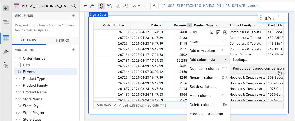Choose Filter from the column menu

point(209,41)
